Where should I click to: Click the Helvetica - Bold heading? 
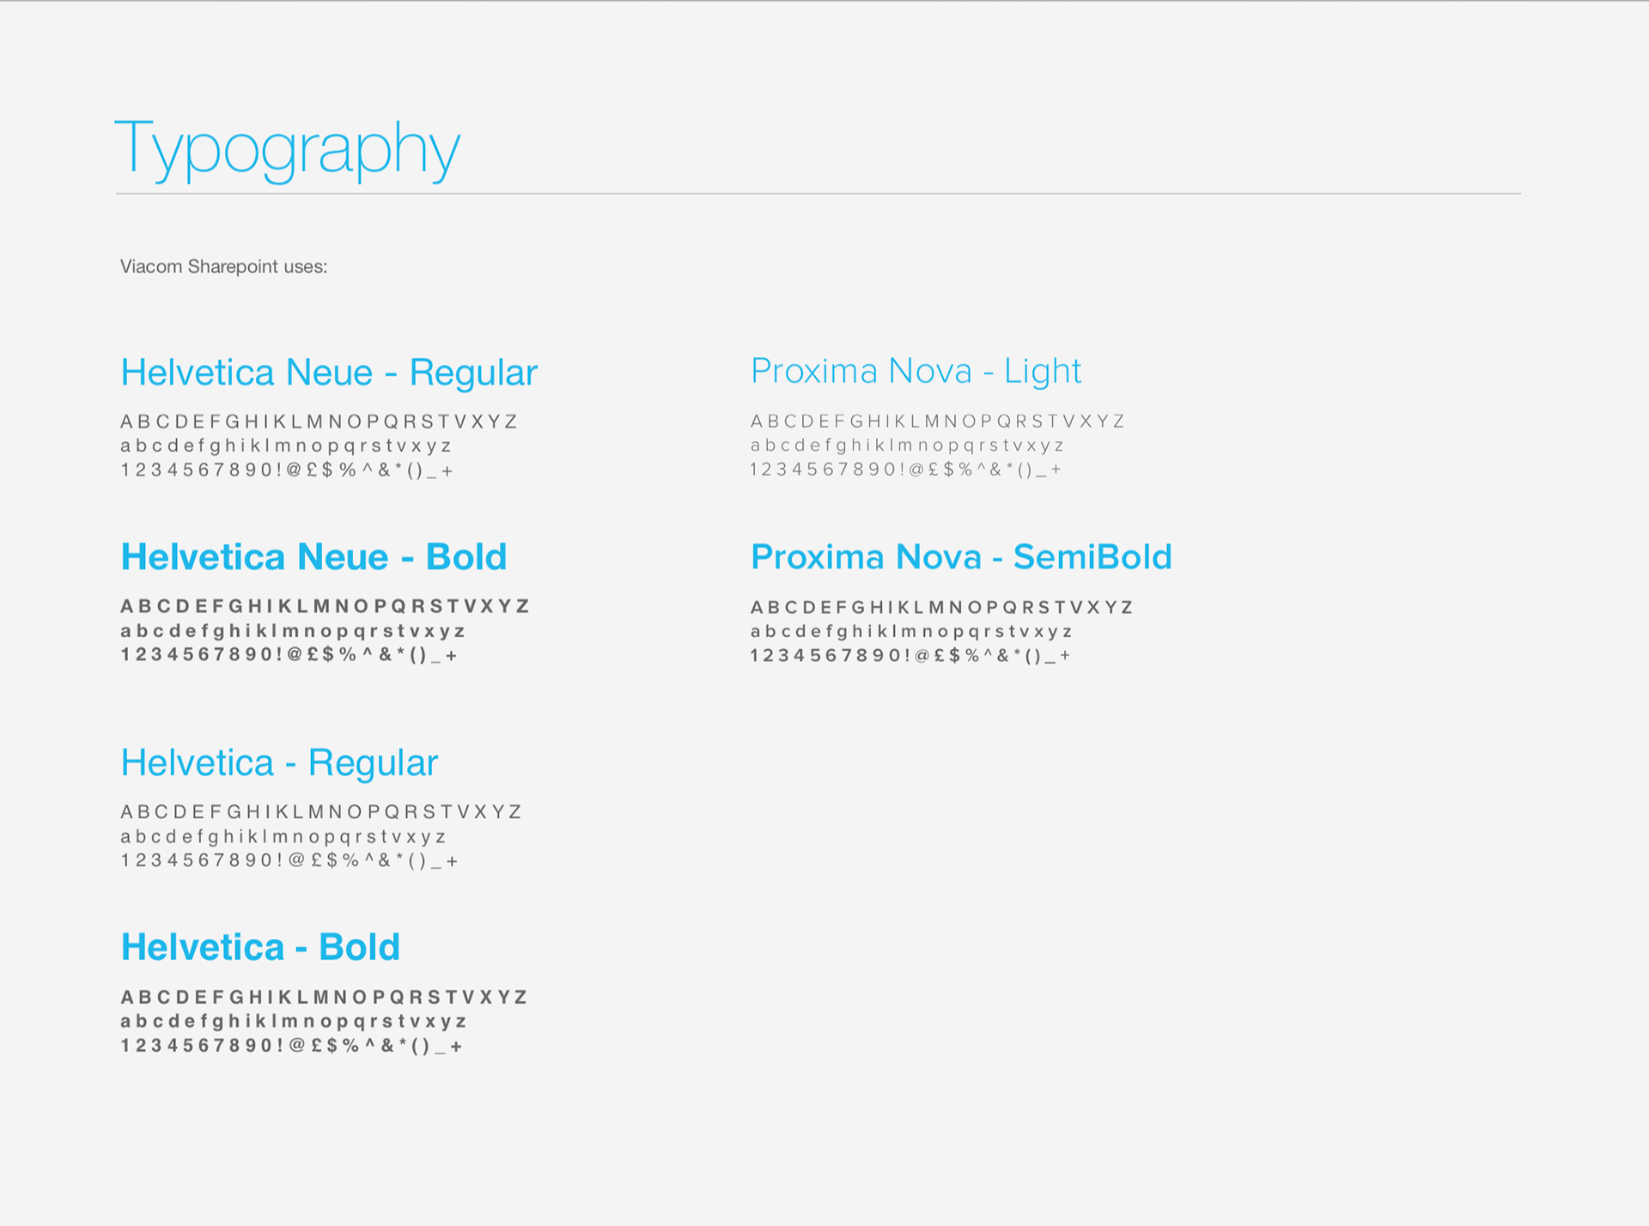click(260, 948)
